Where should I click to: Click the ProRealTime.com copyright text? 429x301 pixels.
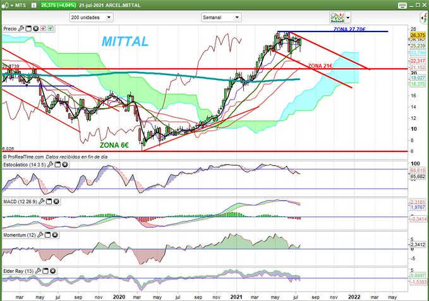(23, 156)
